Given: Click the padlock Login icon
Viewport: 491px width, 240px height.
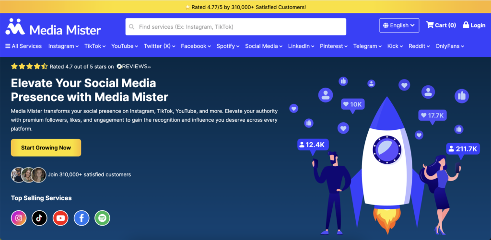Looking at the screenshot, I should coord(466,25).
